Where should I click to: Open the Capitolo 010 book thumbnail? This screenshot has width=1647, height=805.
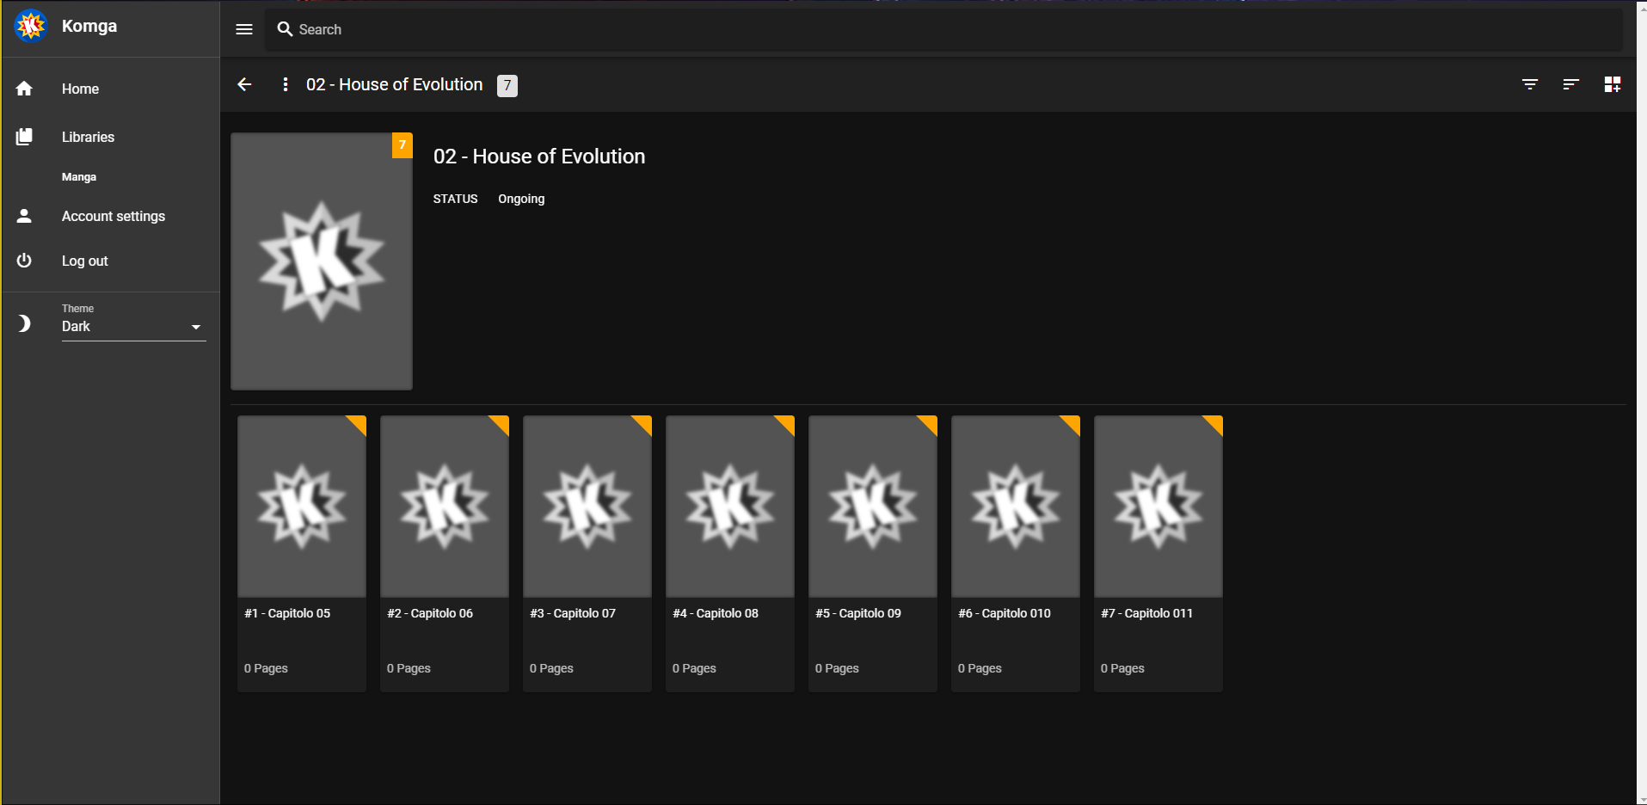point(1016,507)
